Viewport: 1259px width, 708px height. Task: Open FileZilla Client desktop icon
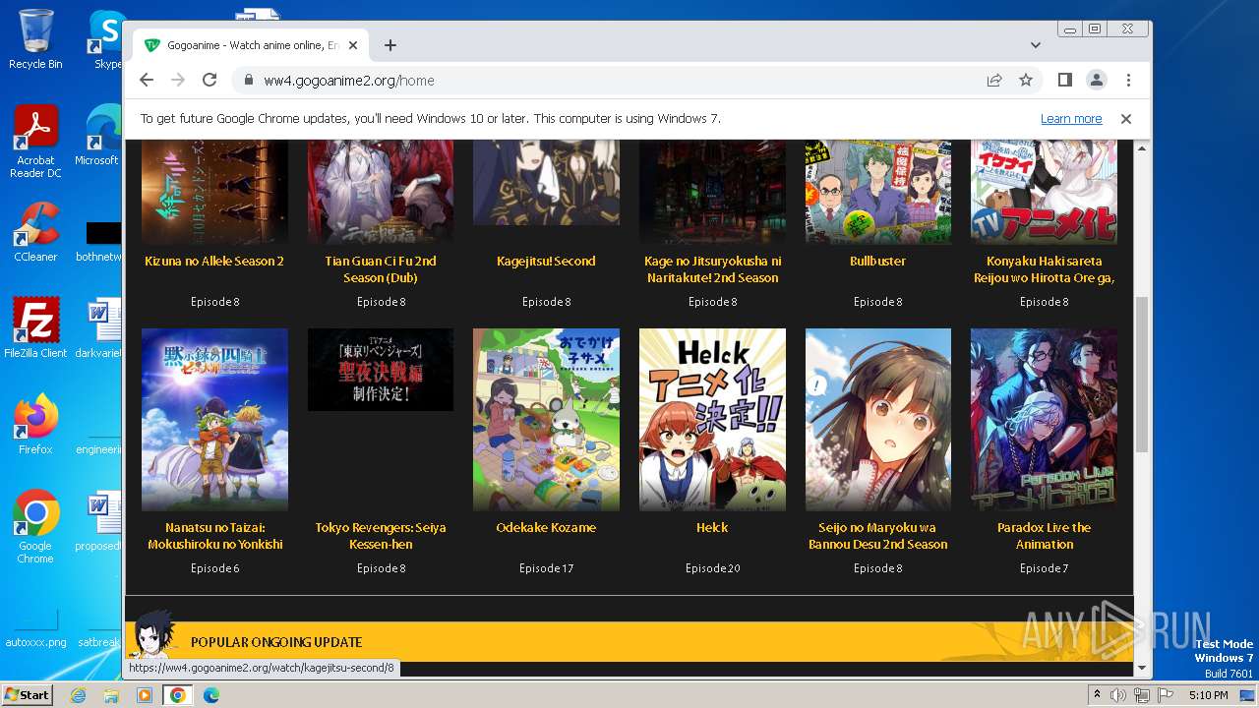click(x=35, y=328)
